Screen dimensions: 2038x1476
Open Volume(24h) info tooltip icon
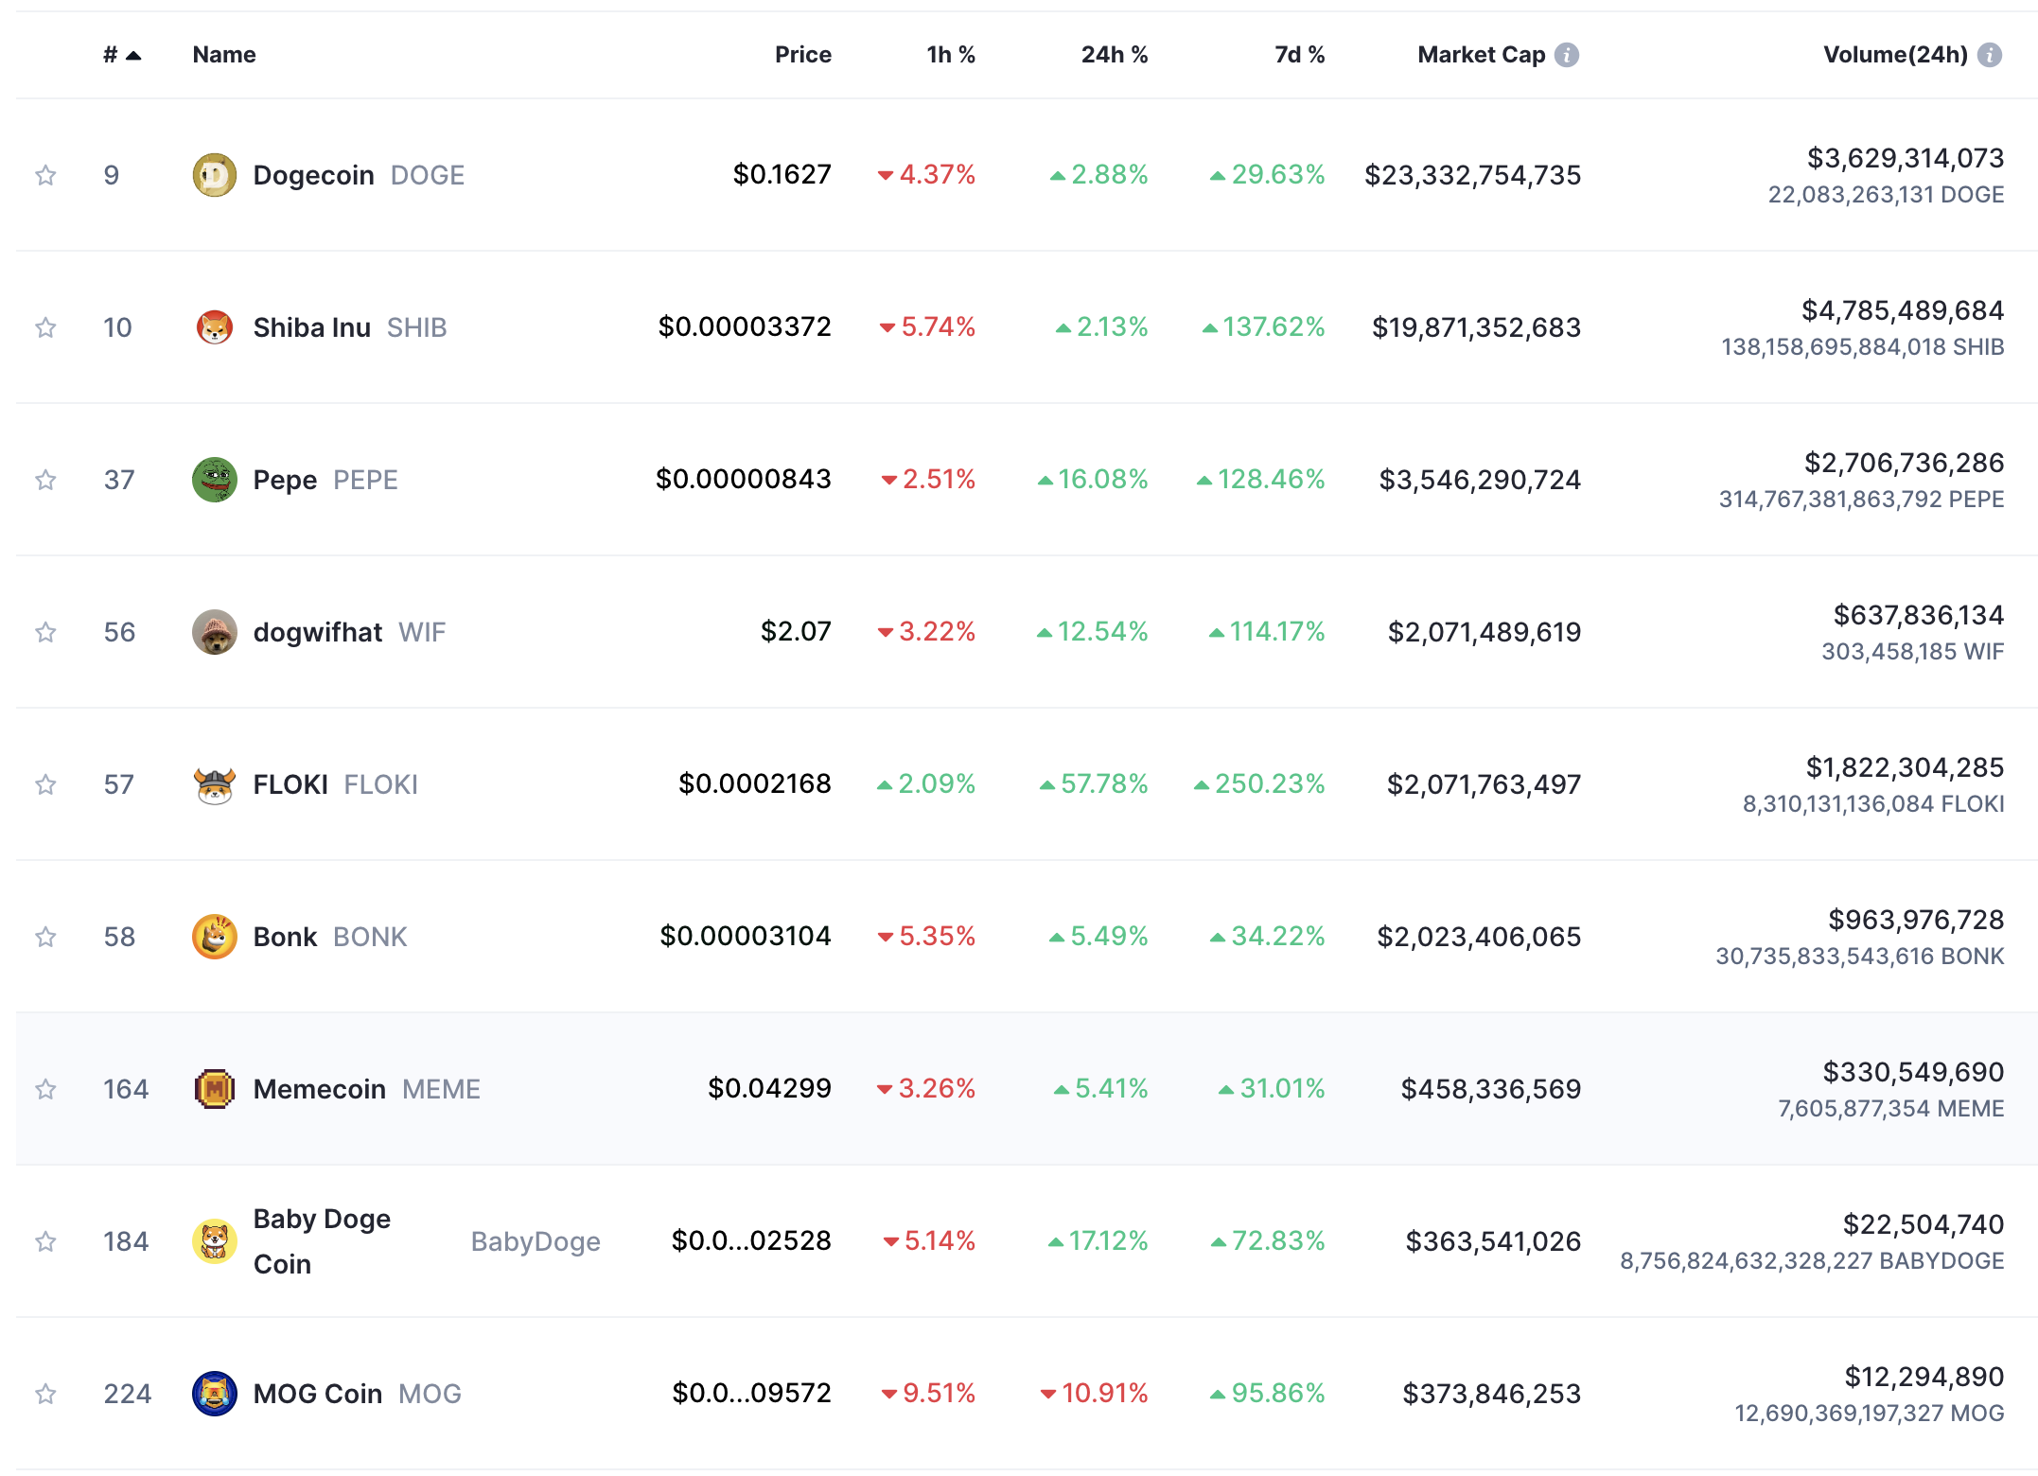(x=1990, y=55)
